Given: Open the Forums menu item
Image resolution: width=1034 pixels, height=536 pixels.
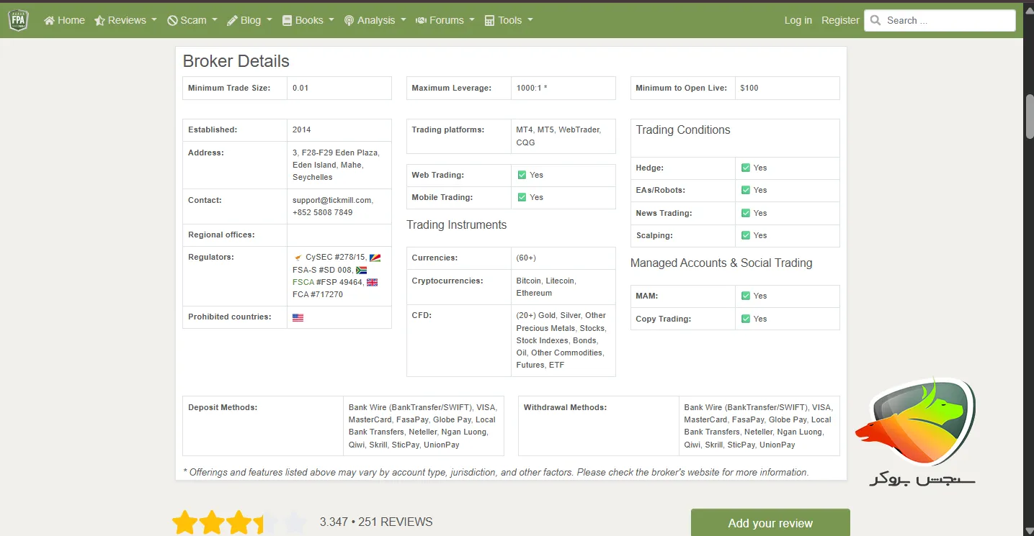Looking at the screenshot, I should point(445,20).
